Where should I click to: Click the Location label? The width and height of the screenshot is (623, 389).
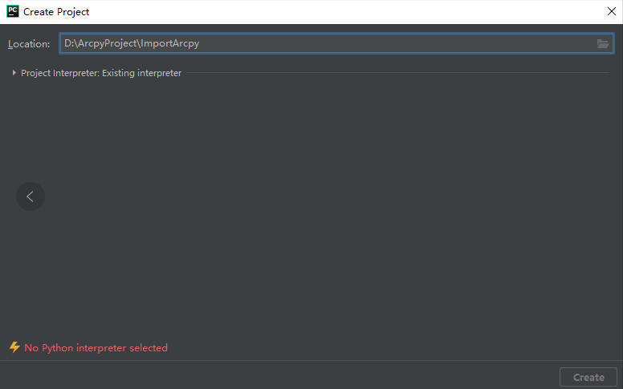coord(29,44)
